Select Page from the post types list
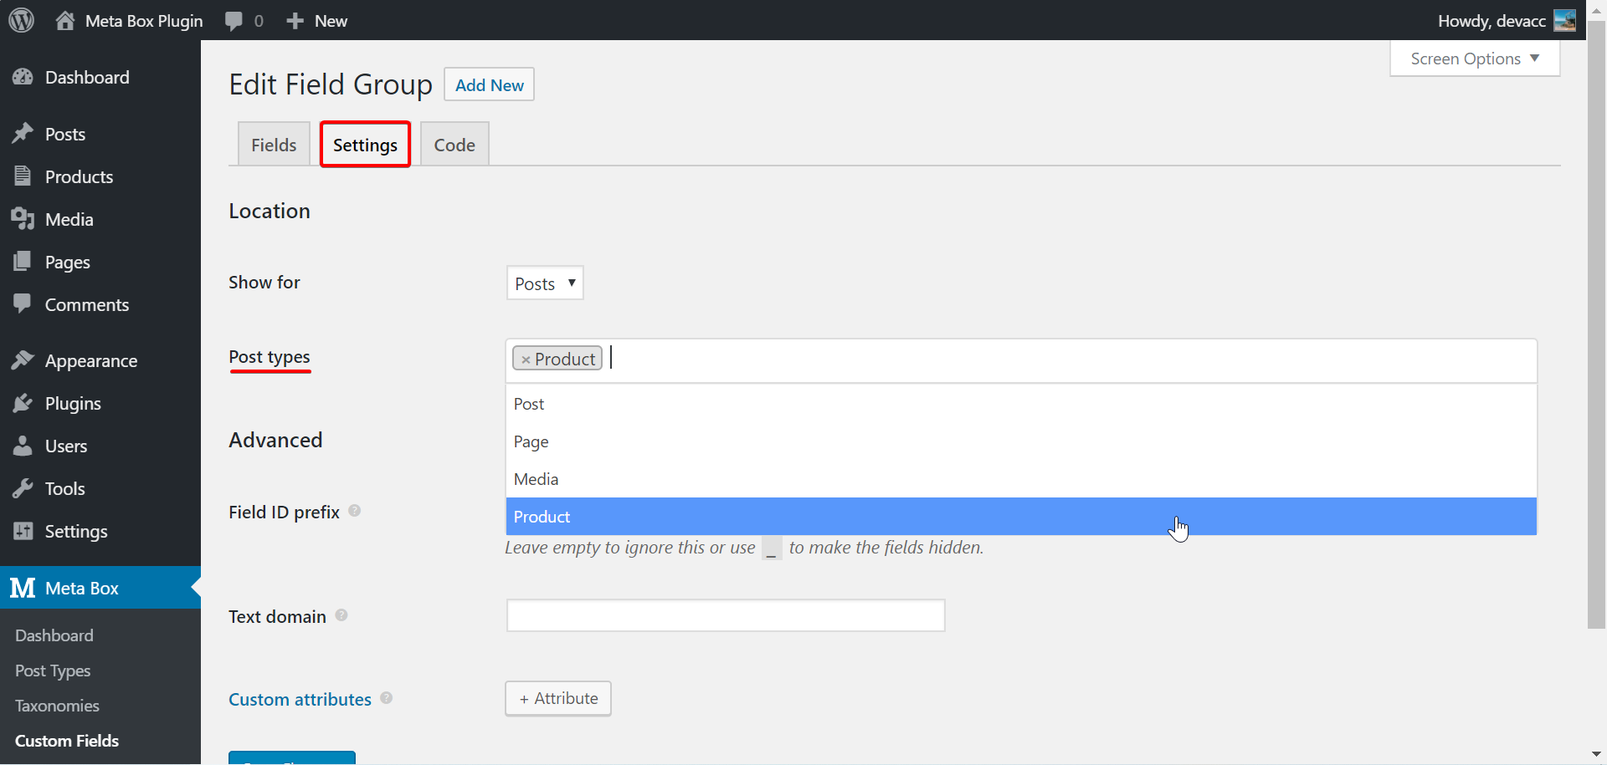 point(531,441)
